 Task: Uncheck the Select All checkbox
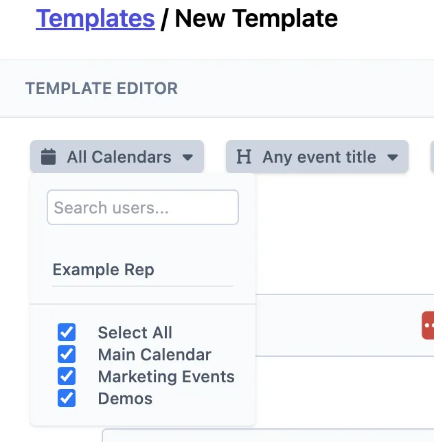tap(67, 333)
